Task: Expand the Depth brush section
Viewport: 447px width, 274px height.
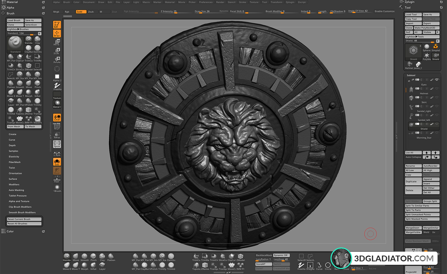Action: [x=12, y=145]
